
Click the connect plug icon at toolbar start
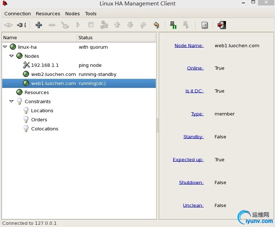8,25
